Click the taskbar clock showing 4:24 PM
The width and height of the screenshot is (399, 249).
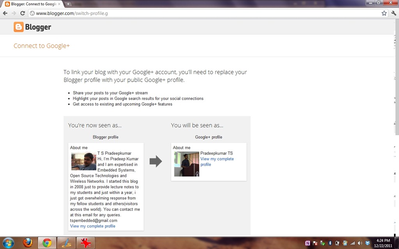[383, 243]
